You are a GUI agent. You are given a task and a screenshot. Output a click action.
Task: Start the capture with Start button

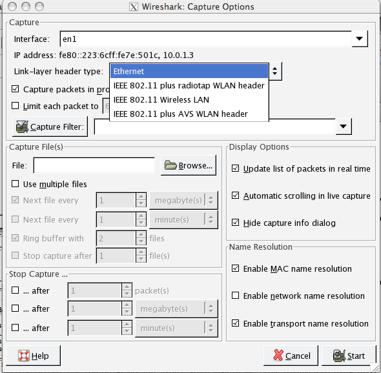pyautogui.click(x=349, y=356)
